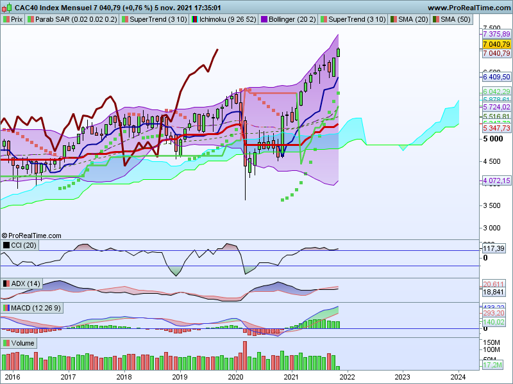The image size is (513, 384).
Task: Click the red-text 7 040,79 price label
Action: pyautogui.click(x=496, y=53)
